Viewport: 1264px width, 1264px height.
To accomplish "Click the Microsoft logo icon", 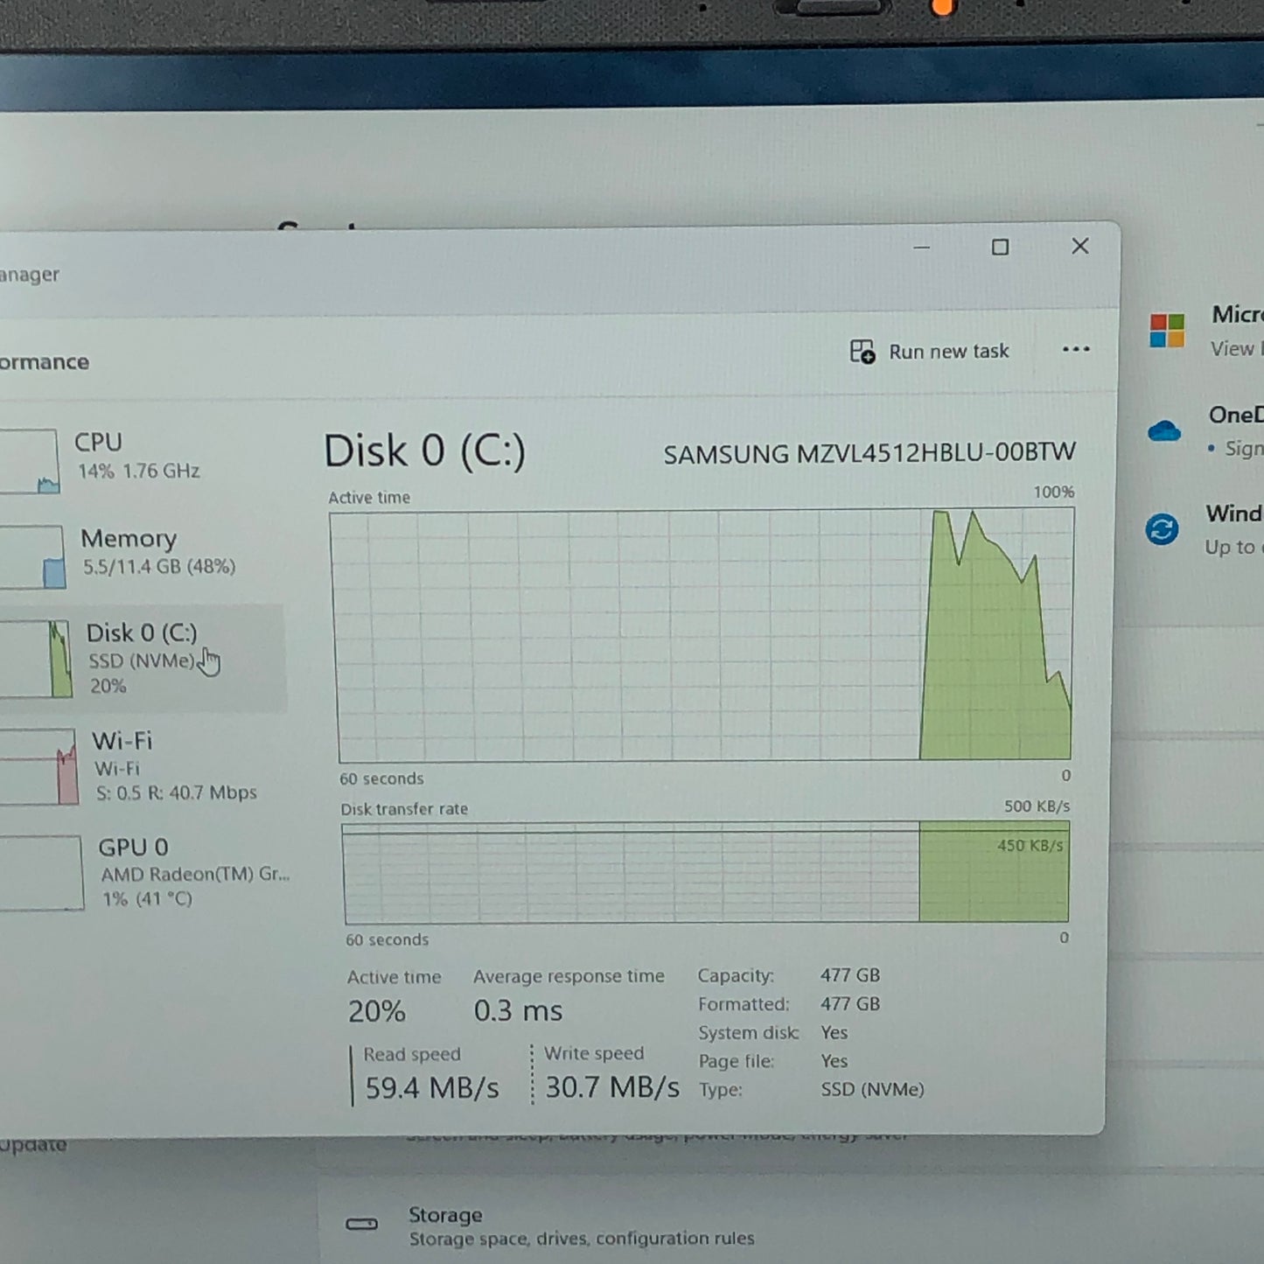I will pos(1167,331).
